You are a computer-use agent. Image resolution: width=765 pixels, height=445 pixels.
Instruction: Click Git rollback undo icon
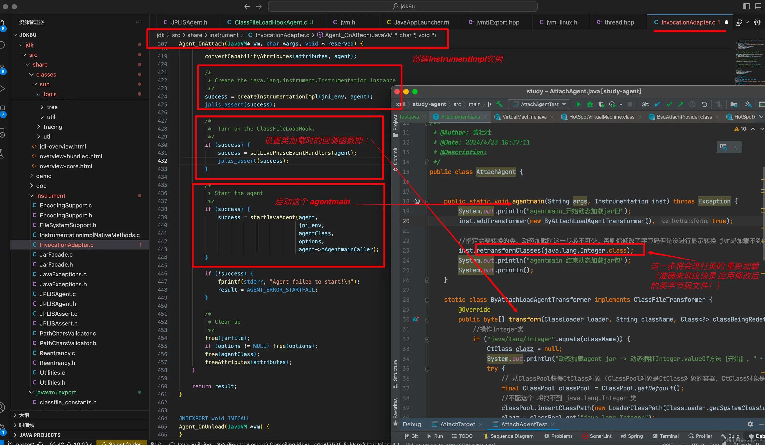pos(704,104)
